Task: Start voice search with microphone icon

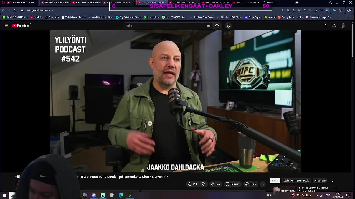Action: [x=228, y=26]
